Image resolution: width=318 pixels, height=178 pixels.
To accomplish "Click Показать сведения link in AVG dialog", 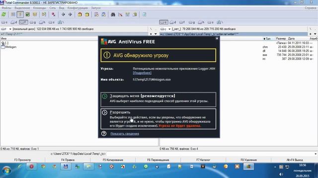I will click(125, 133).
